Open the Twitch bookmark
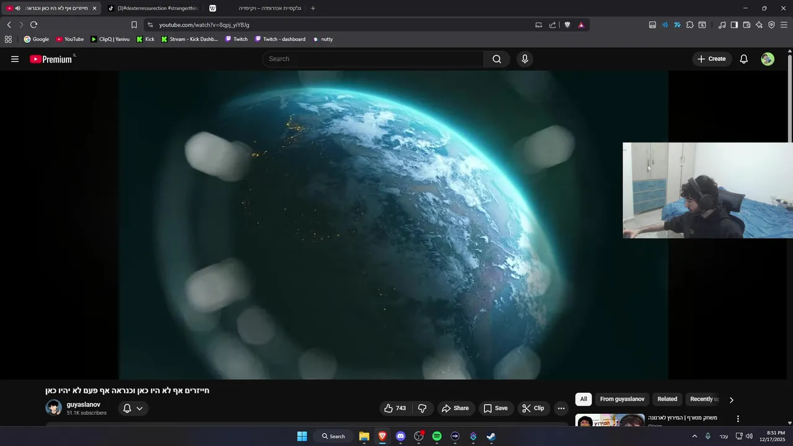This screenshot has width=793, height=446. click(236, 39)
